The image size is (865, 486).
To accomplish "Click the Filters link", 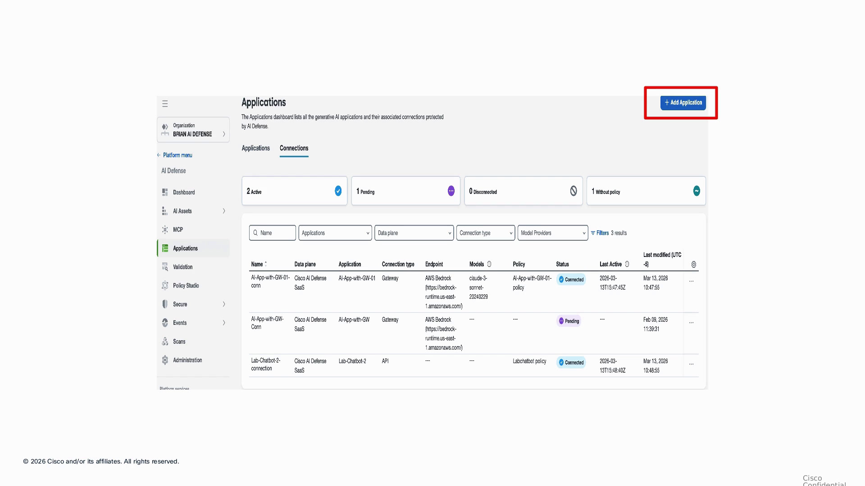I will tap(600, 233).
